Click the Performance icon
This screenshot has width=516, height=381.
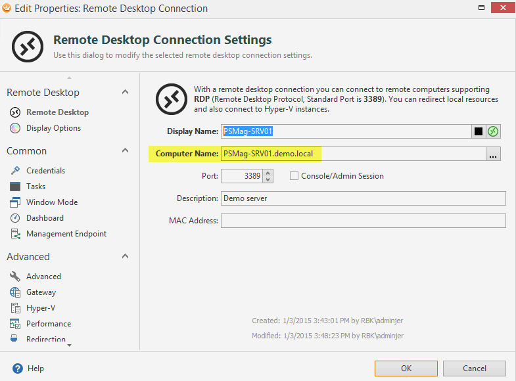[15, 324]
